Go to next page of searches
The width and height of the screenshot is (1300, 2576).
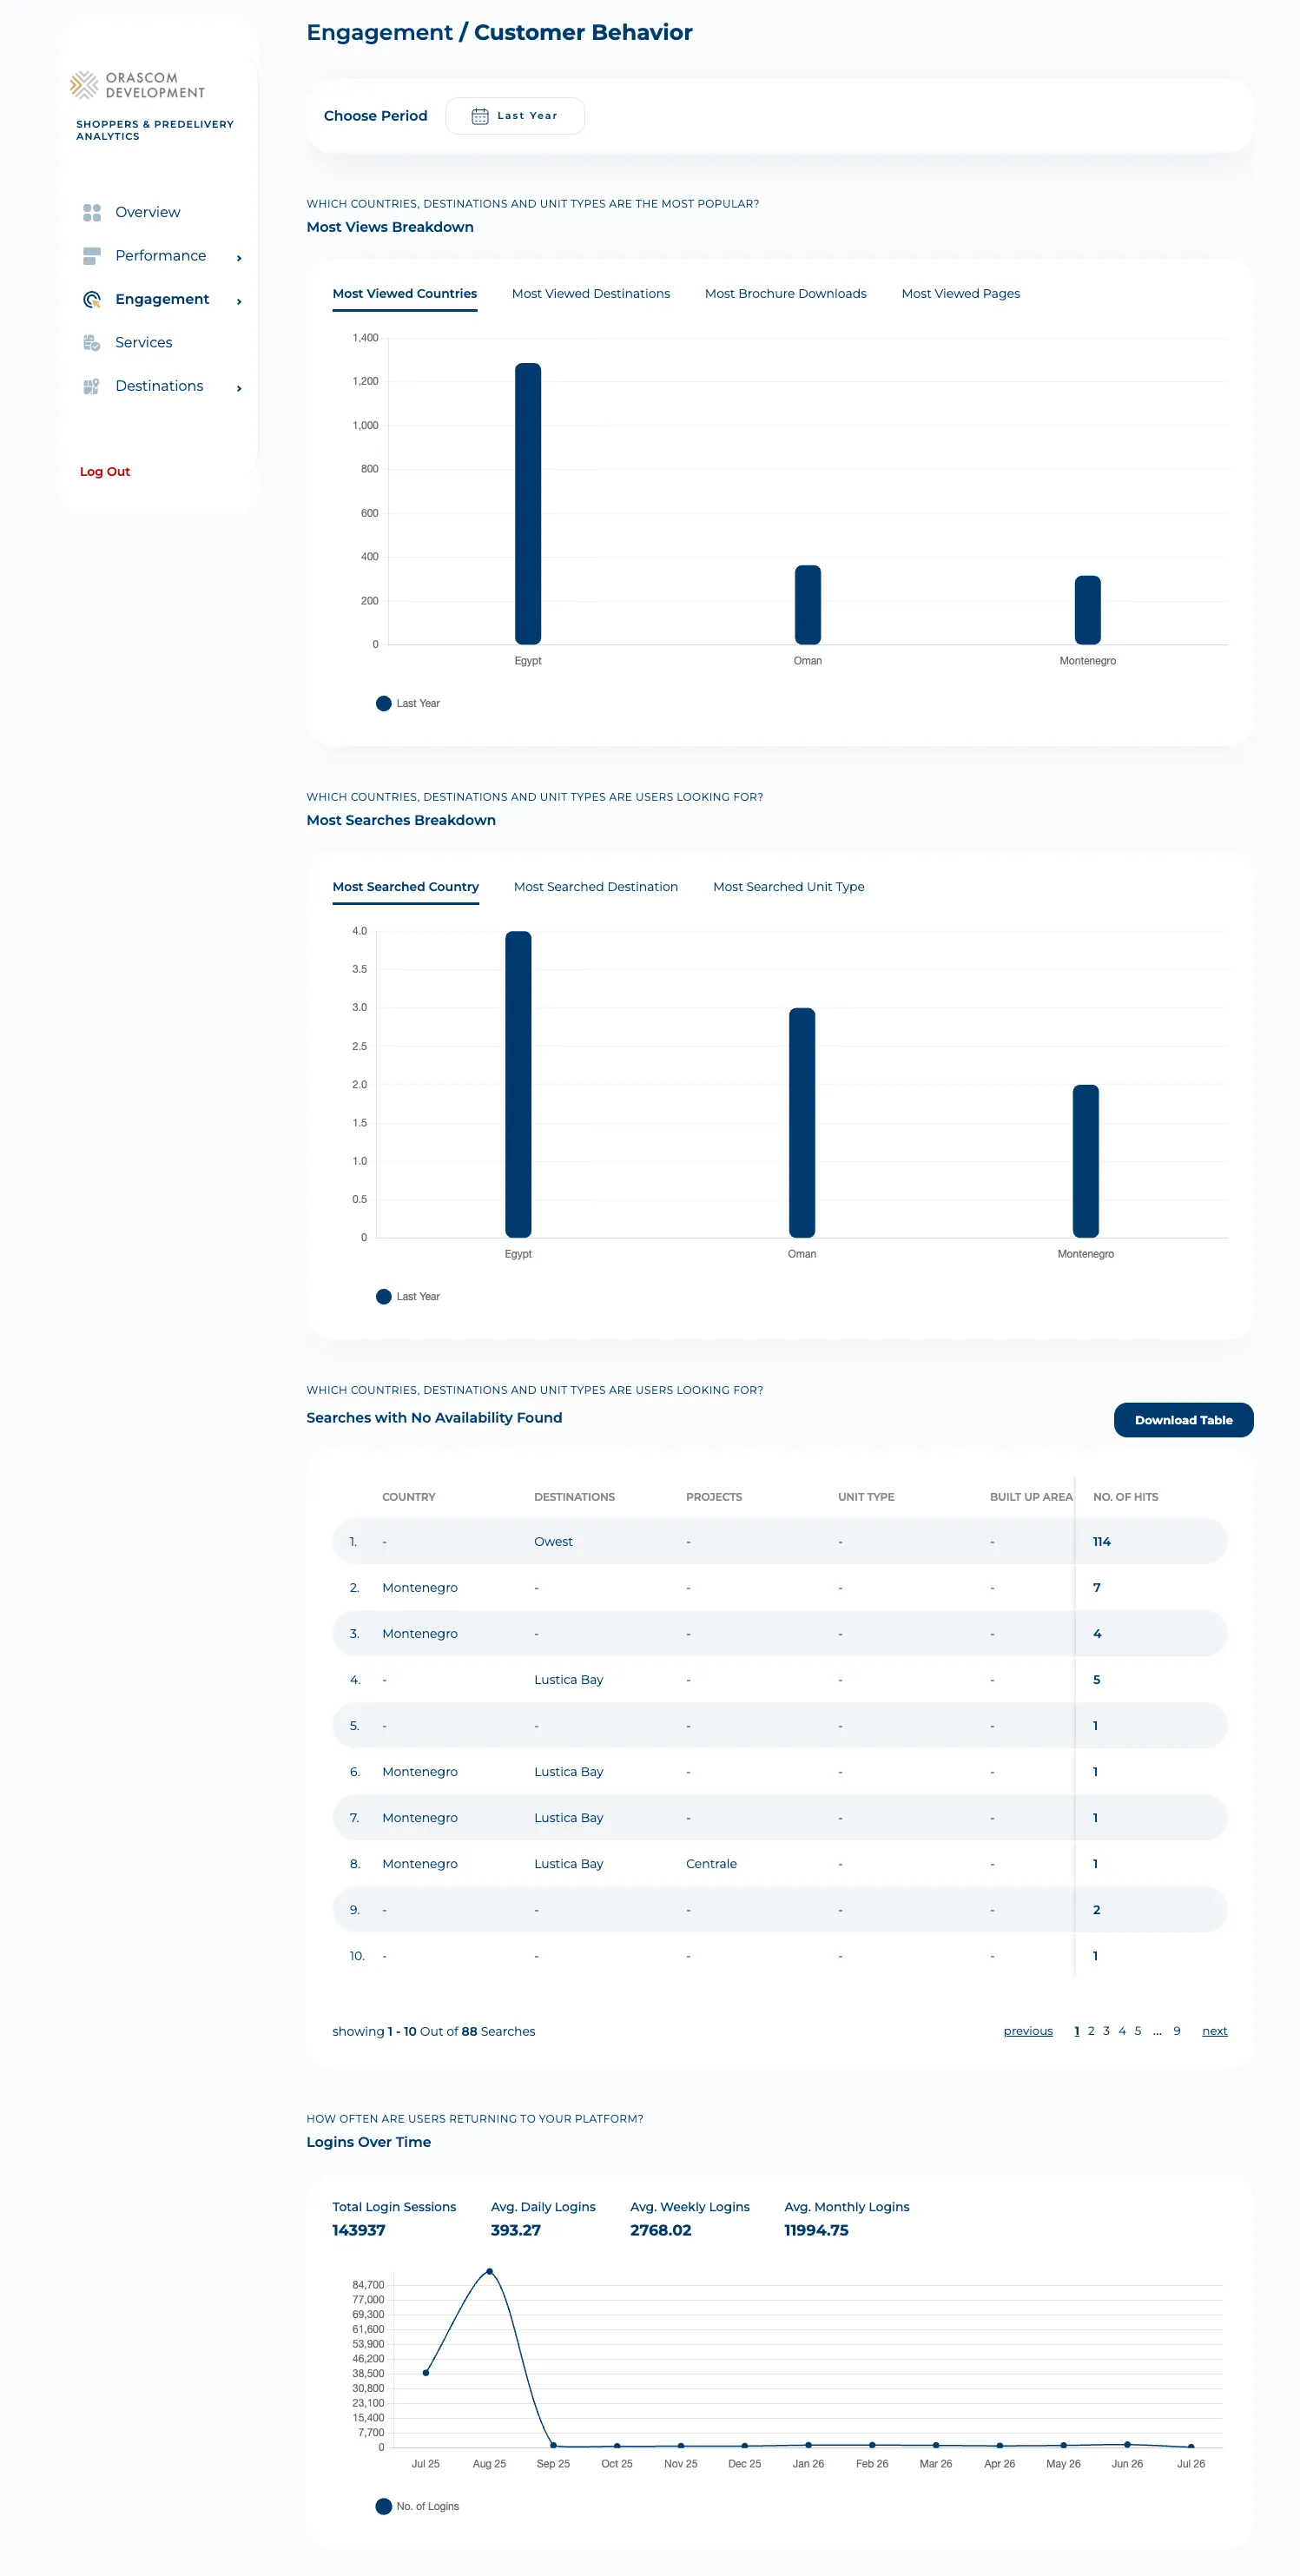(1215, 2031)
